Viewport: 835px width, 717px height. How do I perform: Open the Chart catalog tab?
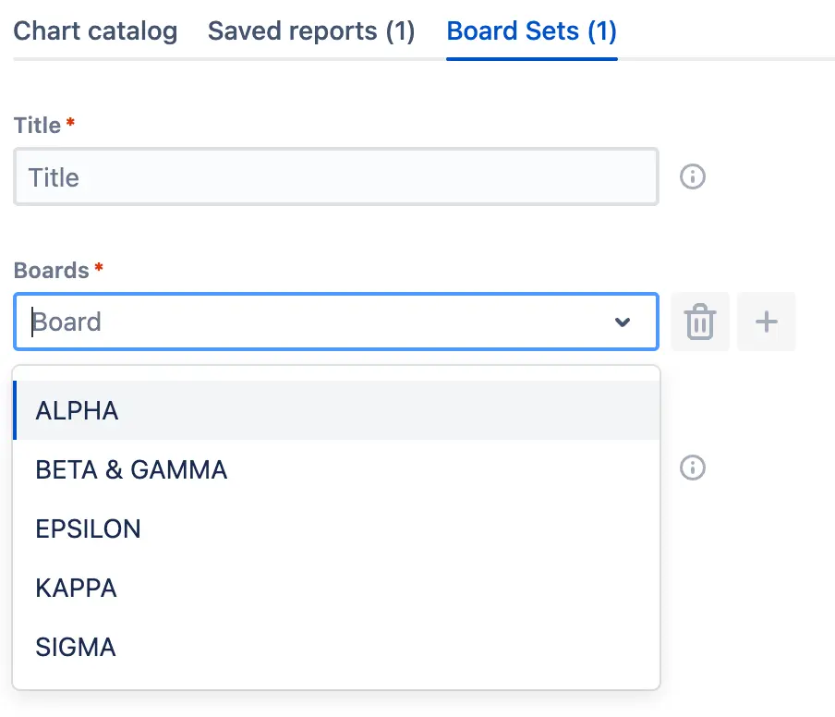coord(95,30)
